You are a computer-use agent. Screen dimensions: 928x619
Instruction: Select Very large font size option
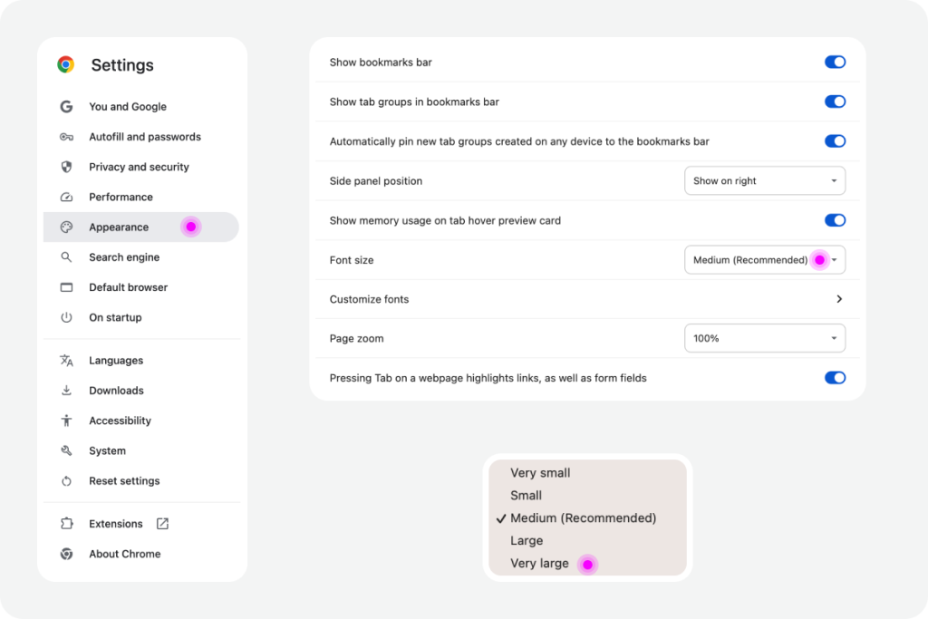(x=540, y=564)
